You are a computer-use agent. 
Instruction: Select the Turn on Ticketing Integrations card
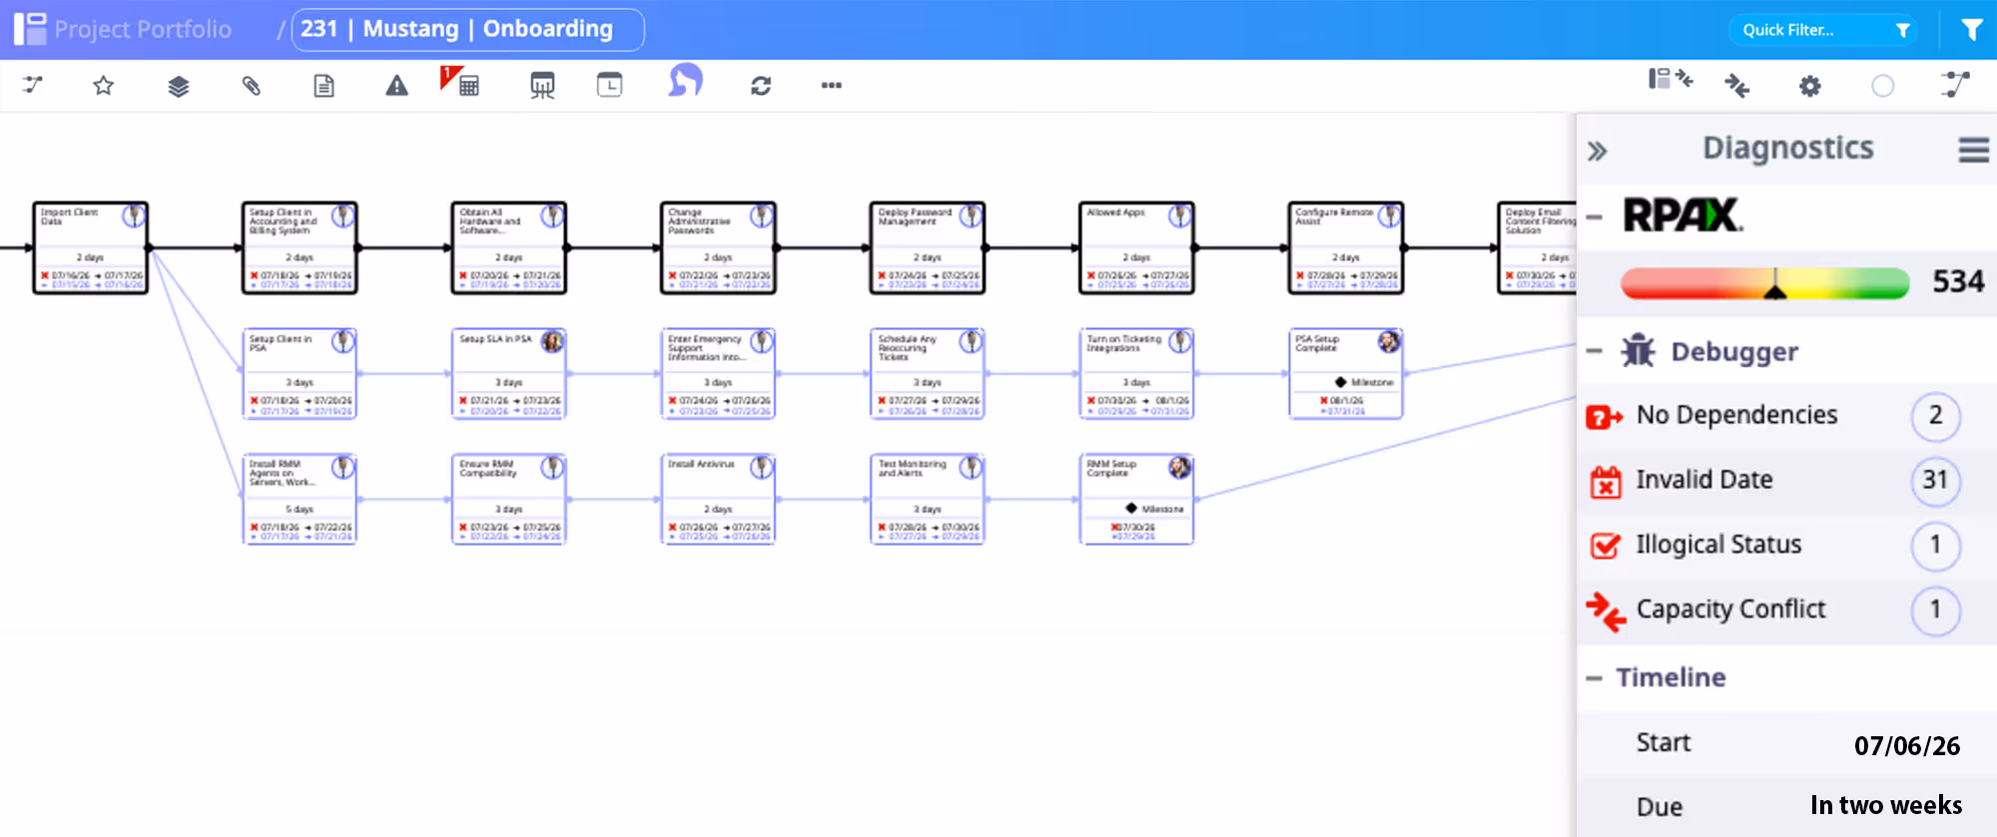[x=1136, y=373]
